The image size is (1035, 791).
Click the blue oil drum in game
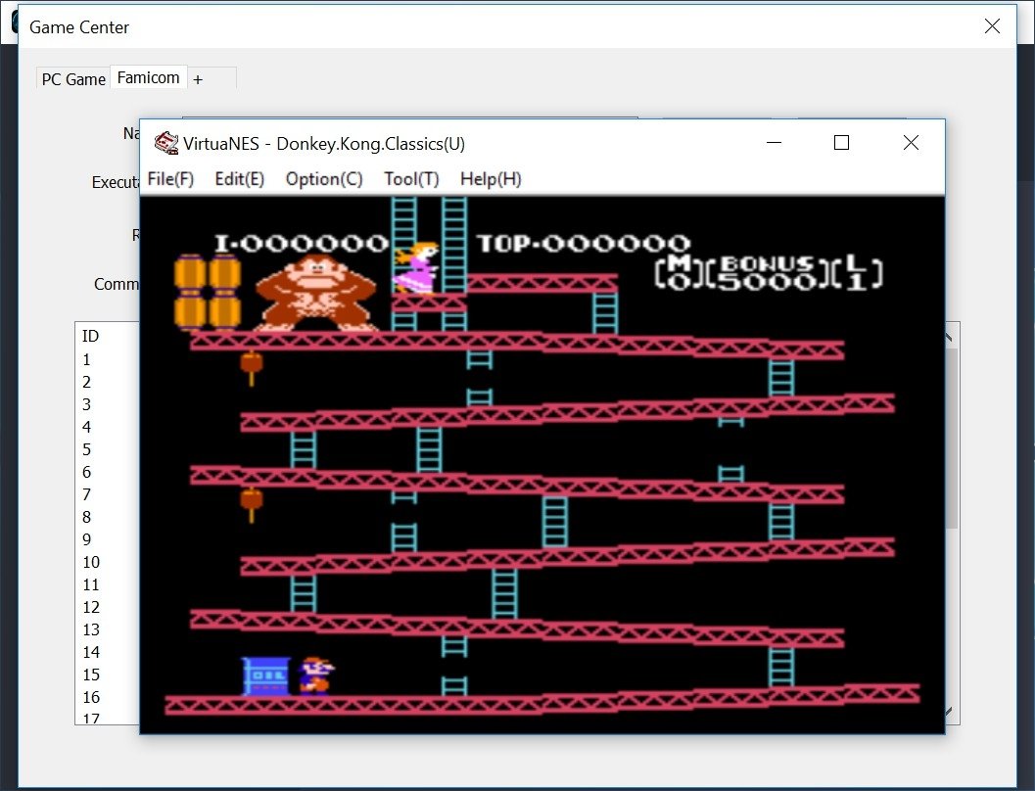(x=266, y=676)
